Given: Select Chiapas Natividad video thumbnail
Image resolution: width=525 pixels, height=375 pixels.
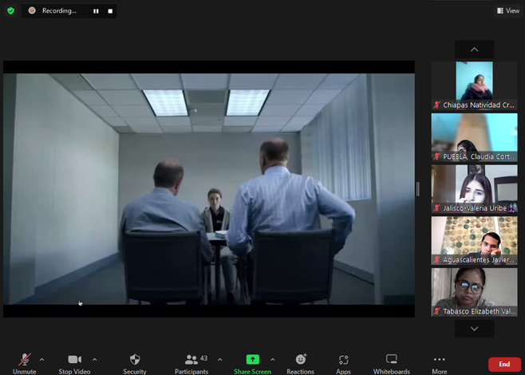Looking at the screenshot, I should coord(474,85).
